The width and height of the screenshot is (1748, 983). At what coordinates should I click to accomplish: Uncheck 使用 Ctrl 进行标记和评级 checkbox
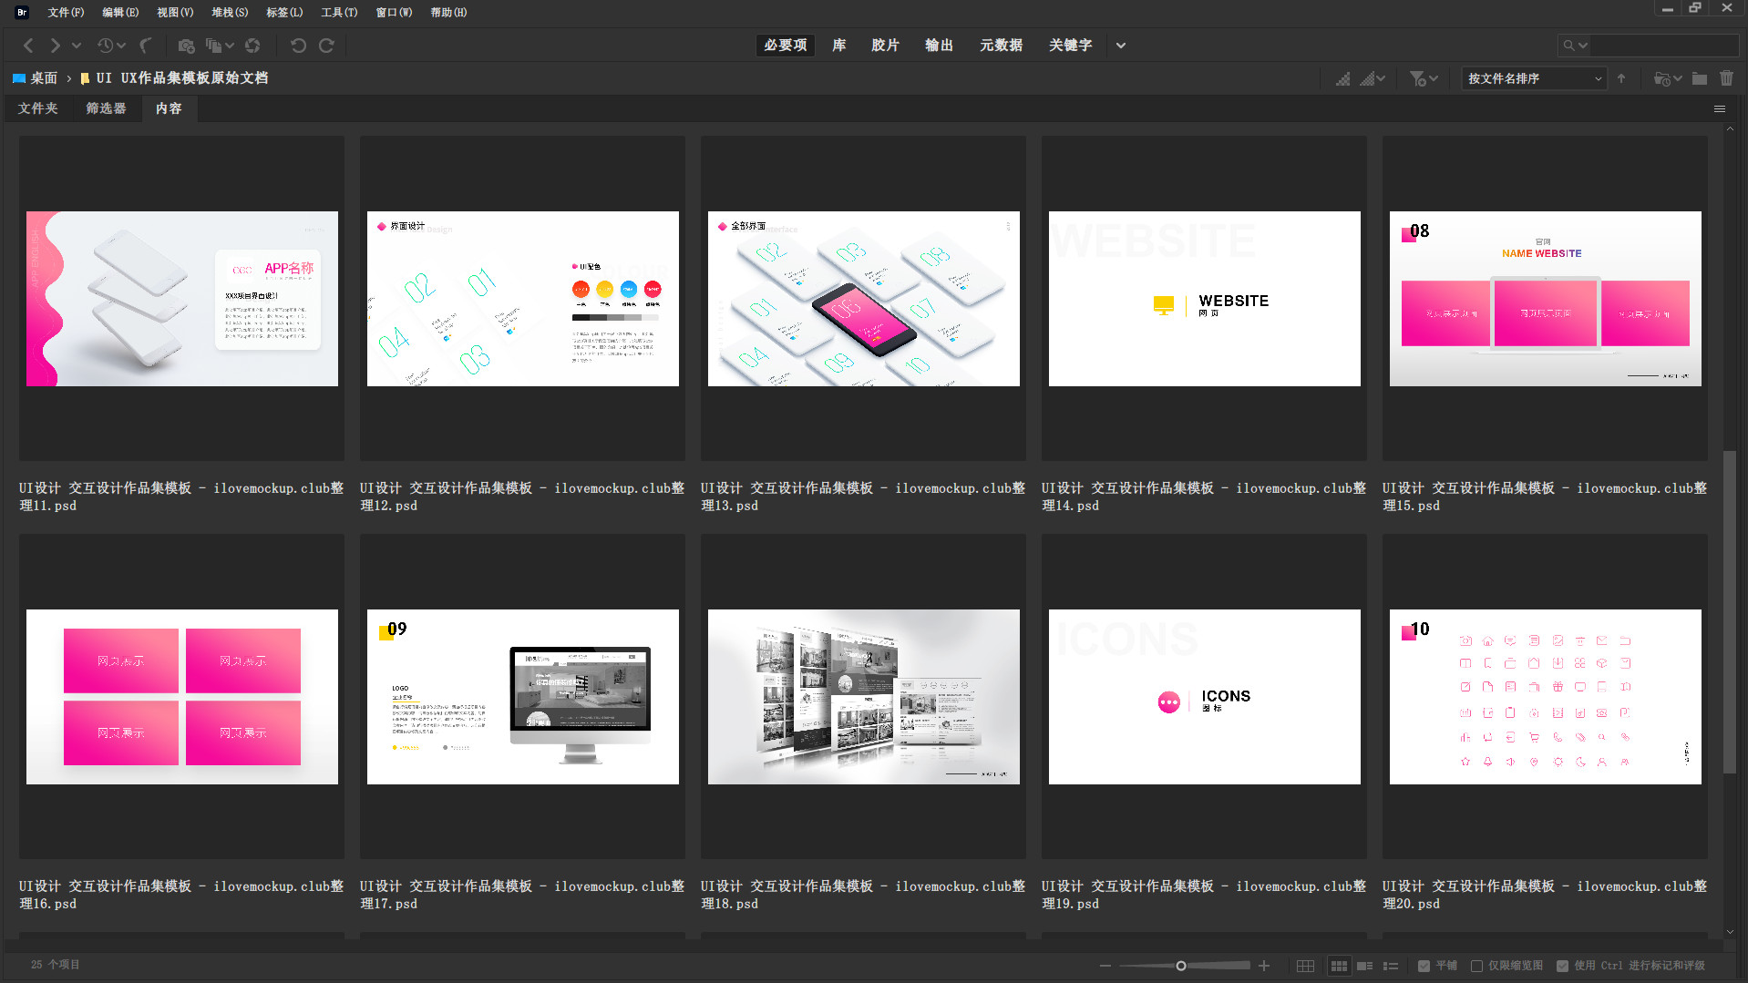(1562, 966)
